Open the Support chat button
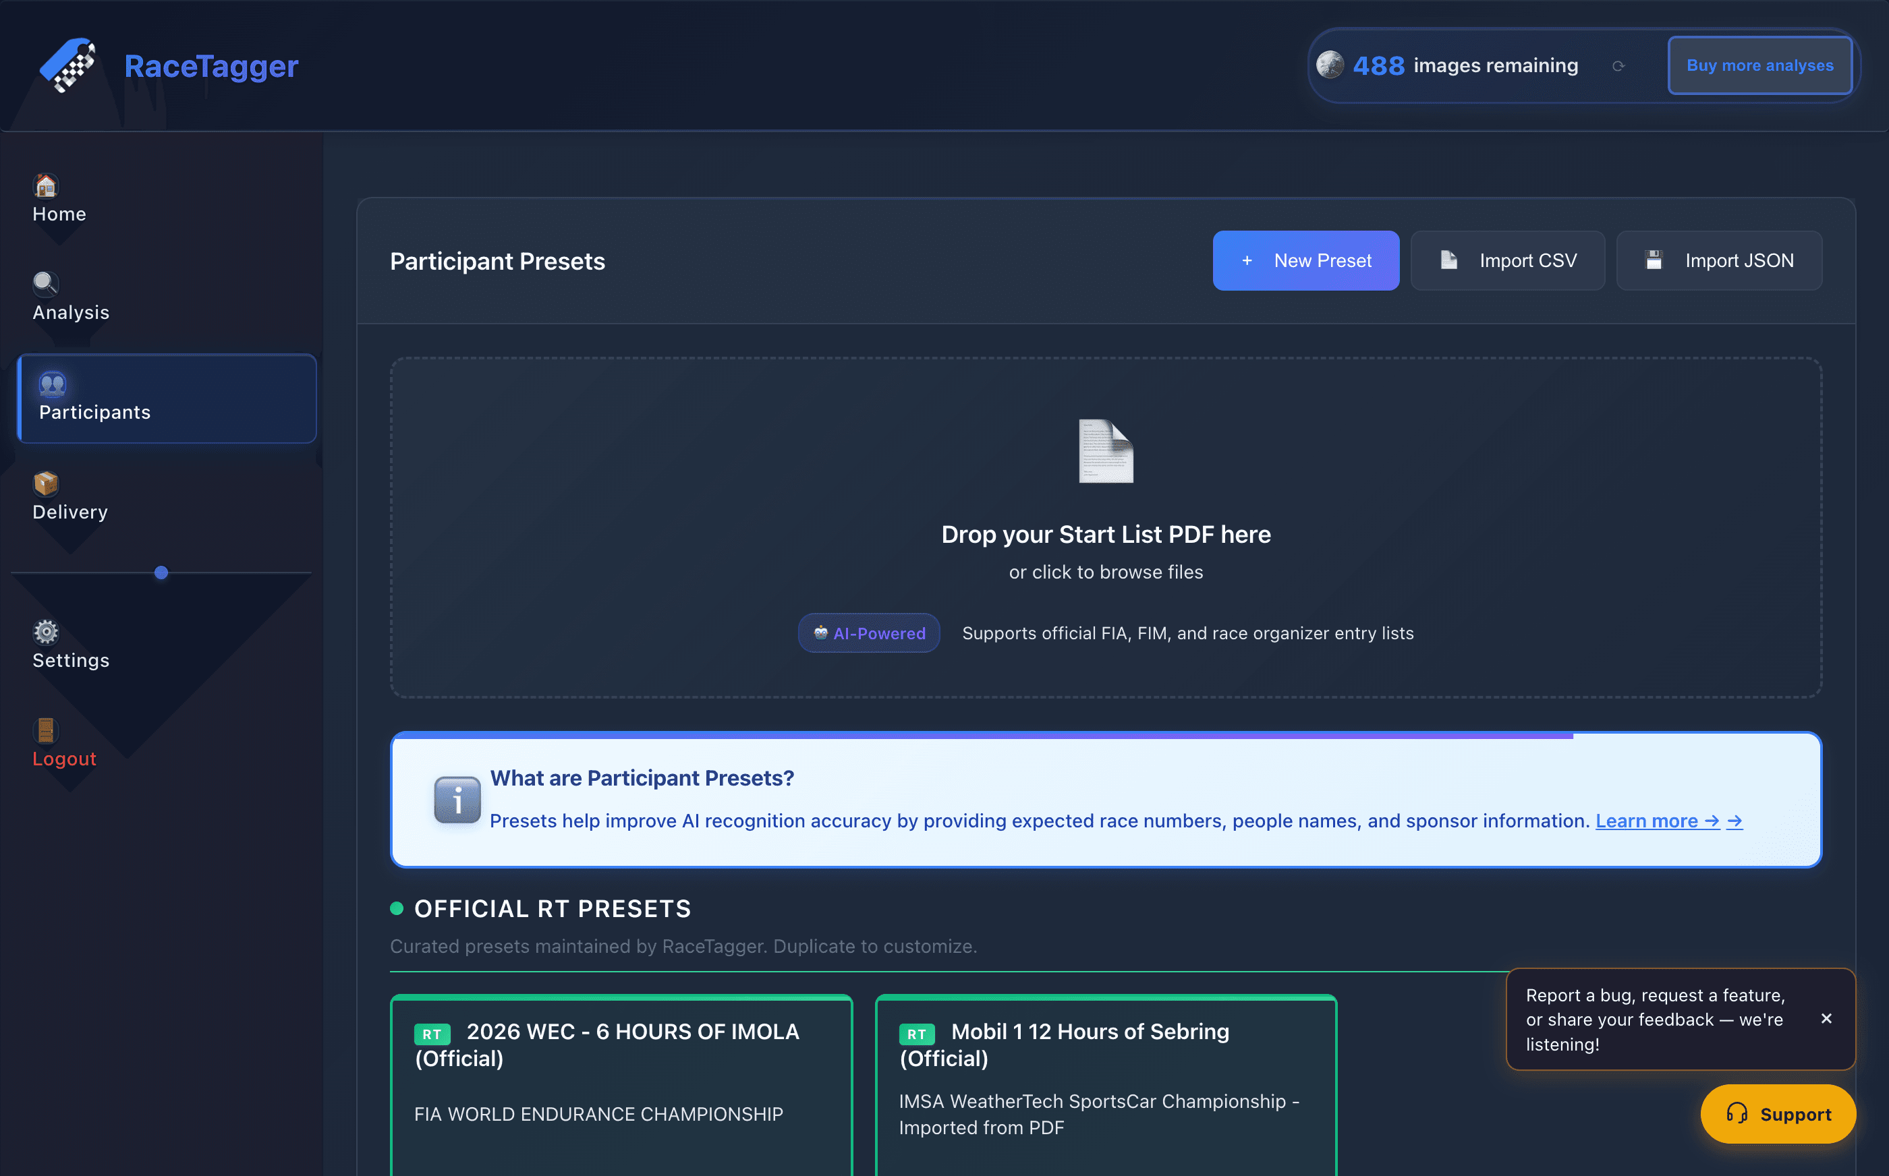Image resolution: width=1889 pixels, height=1176 pixels. [1778, 1114]
